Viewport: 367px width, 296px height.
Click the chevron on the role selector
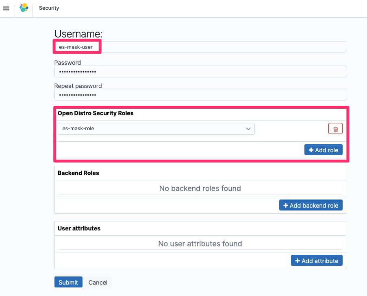[x=248, y=129]
